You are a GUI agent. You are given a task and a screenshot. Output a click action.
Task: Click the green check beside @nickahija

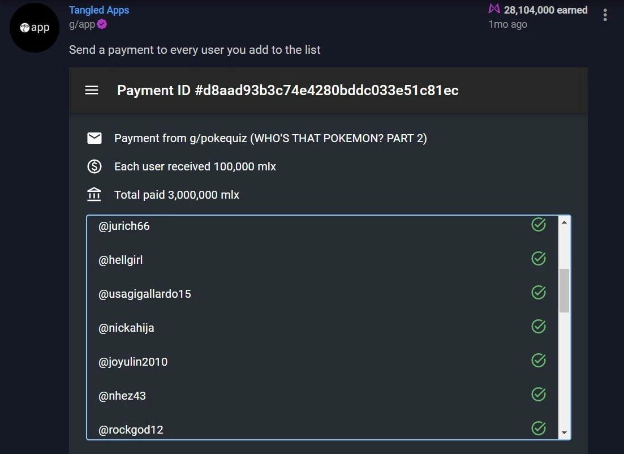pos(539,327)
